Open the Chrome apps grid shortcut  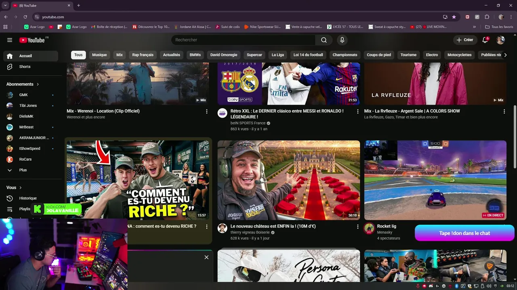(x=5, y=27)
